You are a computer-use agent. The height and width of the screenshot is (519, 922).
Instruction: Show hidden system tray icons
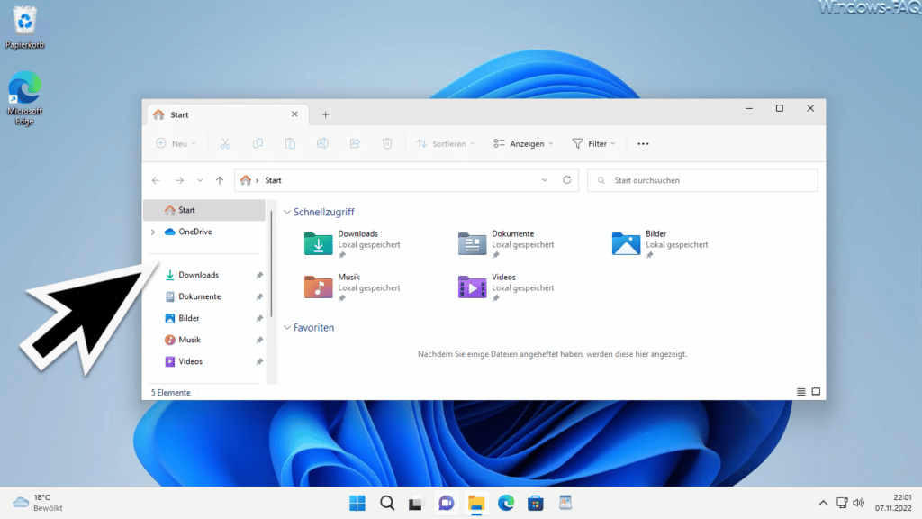(823, 503)
